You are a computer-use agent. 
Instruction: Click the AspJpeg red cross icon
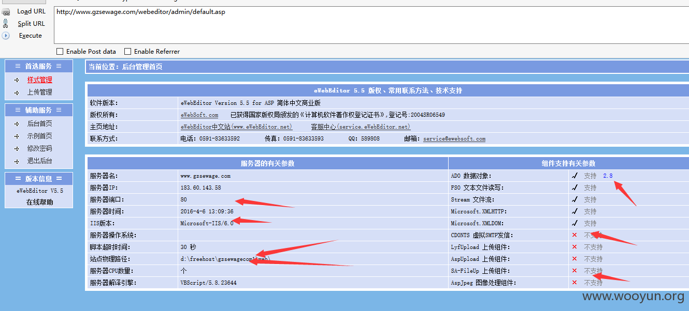pyautogui.click(x=575, y=283)
